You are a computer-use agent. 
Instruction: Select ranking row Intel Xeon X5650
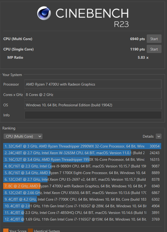(82, 193)
